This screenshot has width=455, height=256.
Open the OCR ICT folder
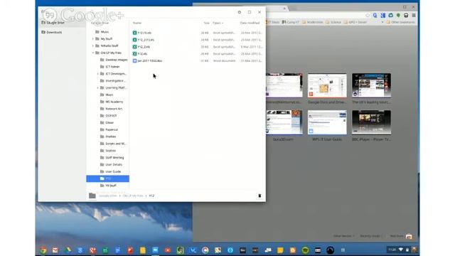click(109, 115)
